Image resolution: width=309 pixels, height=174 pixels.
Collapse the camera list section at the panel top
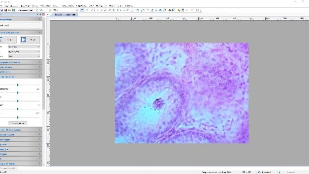[21, 19]
